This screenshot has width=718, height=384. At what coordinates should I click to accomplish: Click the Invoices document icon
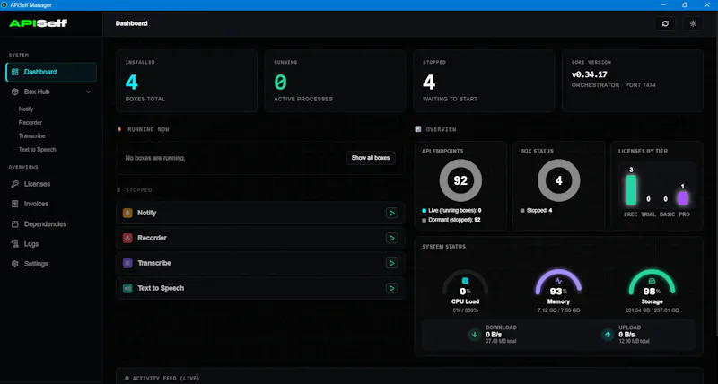15,204
